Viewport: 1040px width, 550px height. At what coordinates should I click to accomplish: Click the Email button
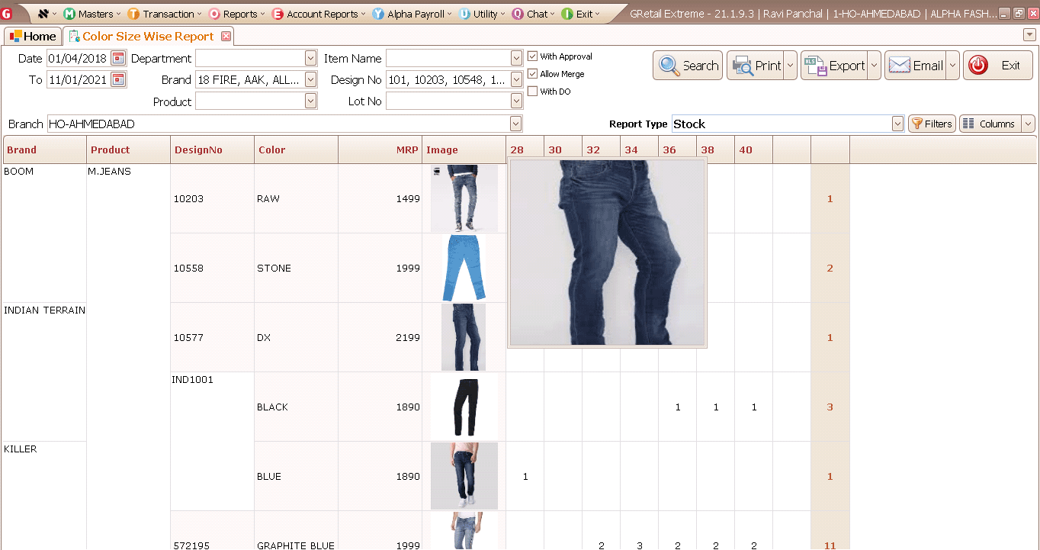[x=915, y=66]
